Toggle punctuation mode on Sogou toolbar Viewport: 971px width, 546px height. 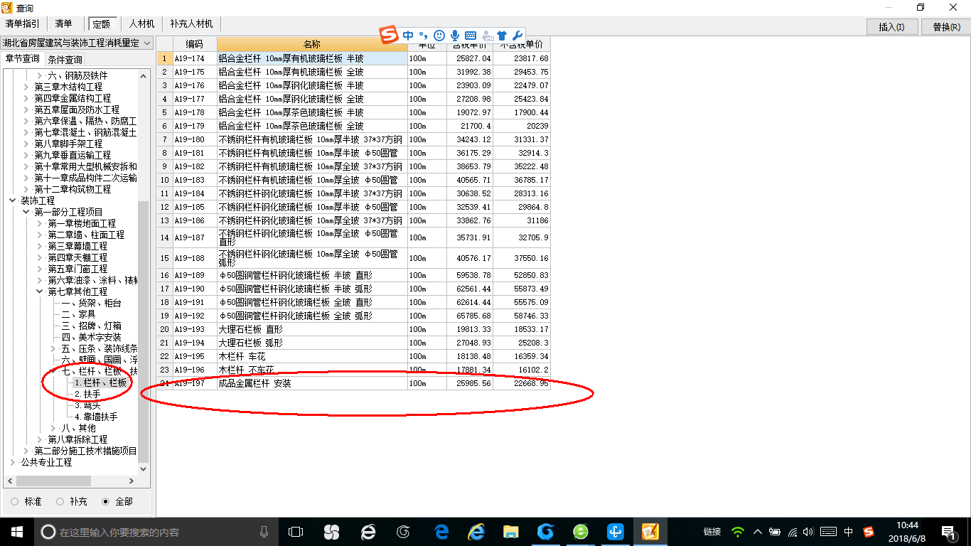pos(424,35)
